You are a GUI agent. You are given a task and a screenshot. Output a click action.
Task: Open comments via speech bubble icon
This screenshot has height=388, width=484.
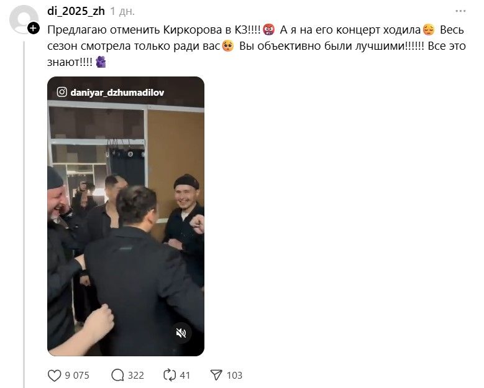117,376
